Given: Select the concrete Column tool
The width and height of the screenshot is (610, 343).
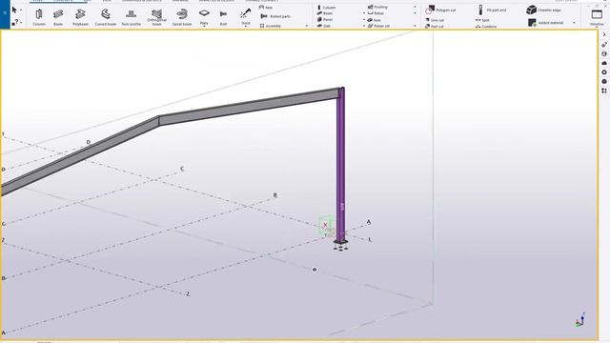Looking at the screenshot, I should pos(326,8).
